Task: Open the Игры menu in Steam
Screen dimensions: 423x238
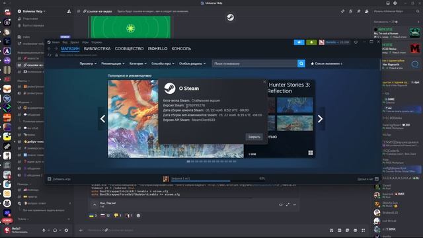Action: click(x=85, y=42)
